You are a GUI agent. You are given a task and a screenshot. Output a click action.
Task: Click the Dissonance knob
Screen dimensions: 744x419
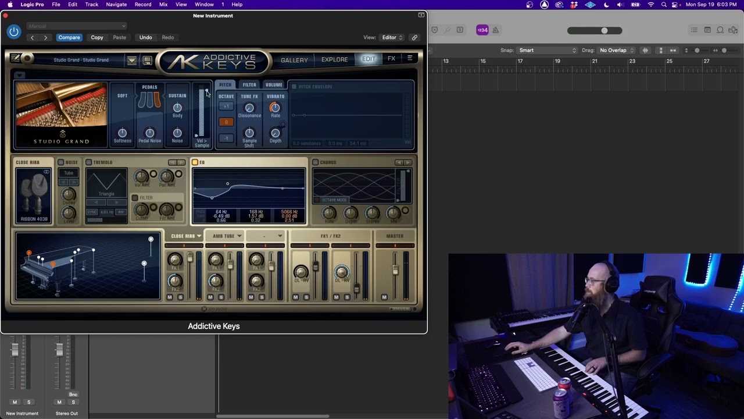(x=249, y=108)
